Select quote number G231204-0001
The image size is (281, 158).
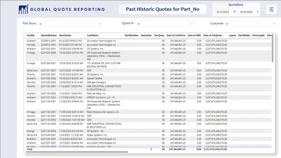(48, 135)
